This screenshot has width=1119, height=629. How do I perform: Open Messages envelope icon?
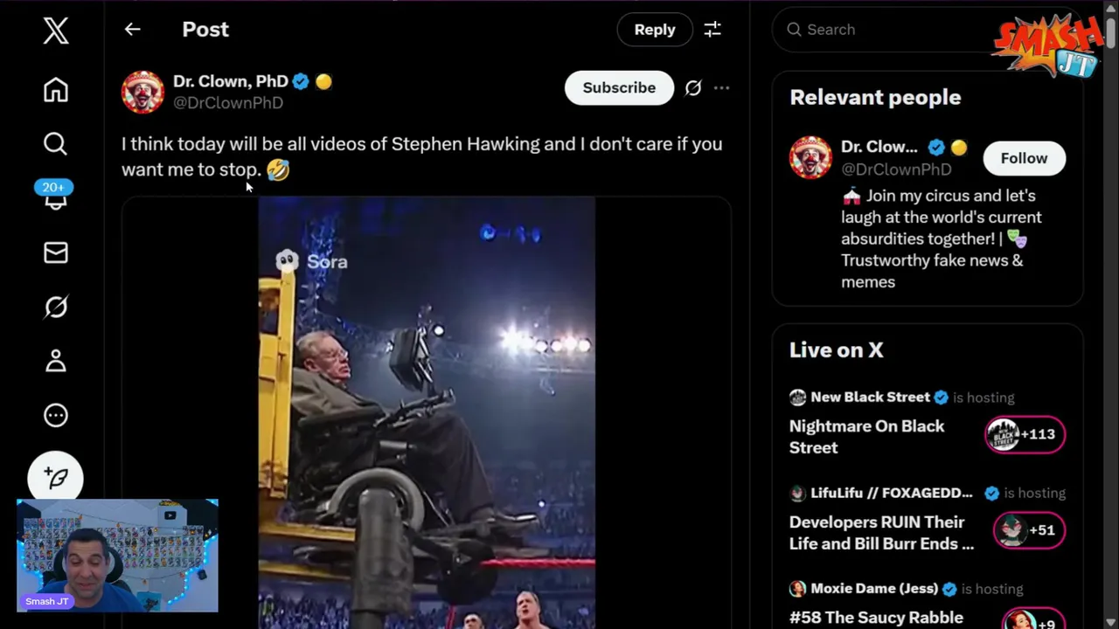click(x=56, y=252)
